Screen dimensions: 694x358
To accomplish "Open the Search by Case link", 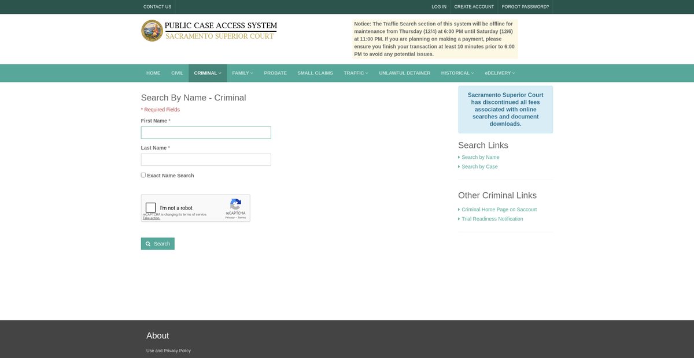I will coord(479,166).
